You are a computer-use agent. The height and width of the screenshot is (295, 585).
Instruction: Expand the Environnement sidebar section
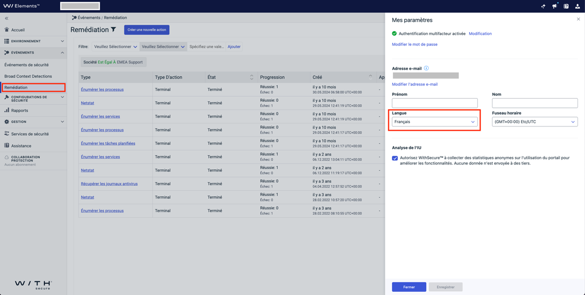pyautogui.click(x=34, y=41)
